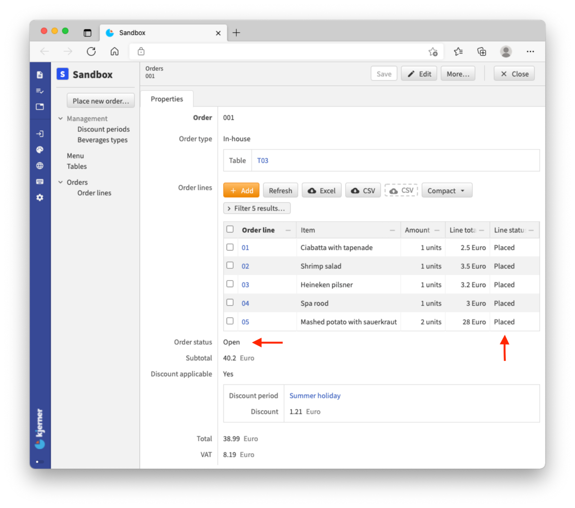The image size is (575, 508).
Task: Go forward with browser forward arrow
Action: [68, 51]
